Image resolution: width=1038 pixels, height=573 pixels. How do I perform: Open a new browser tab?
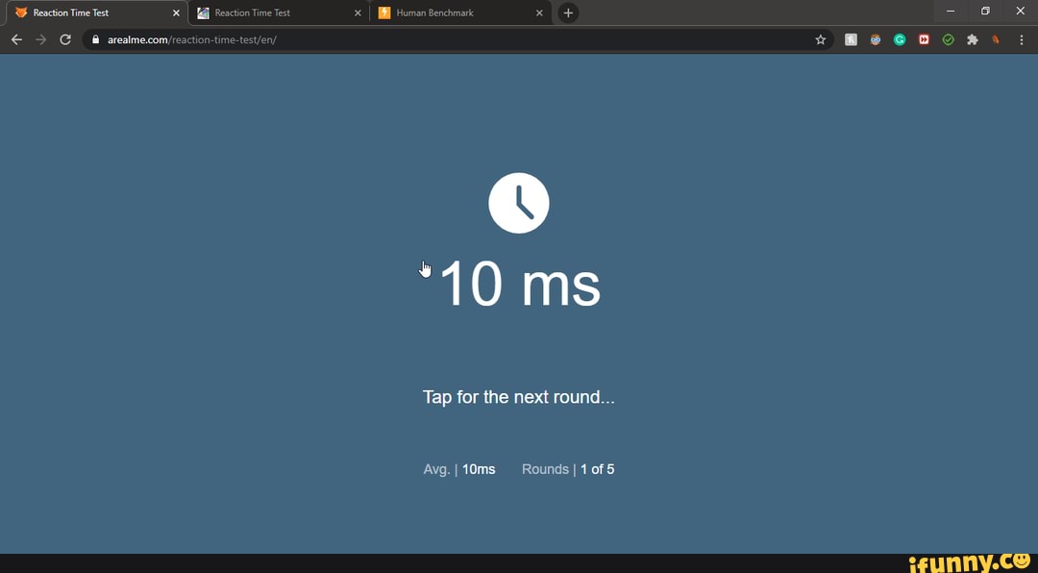(568, 12)
